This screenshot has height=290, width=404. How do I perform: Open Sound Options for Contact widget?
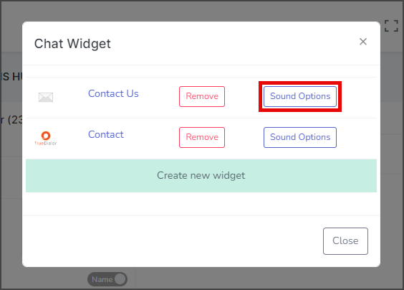pyautogui.click(x=300, y=137)
